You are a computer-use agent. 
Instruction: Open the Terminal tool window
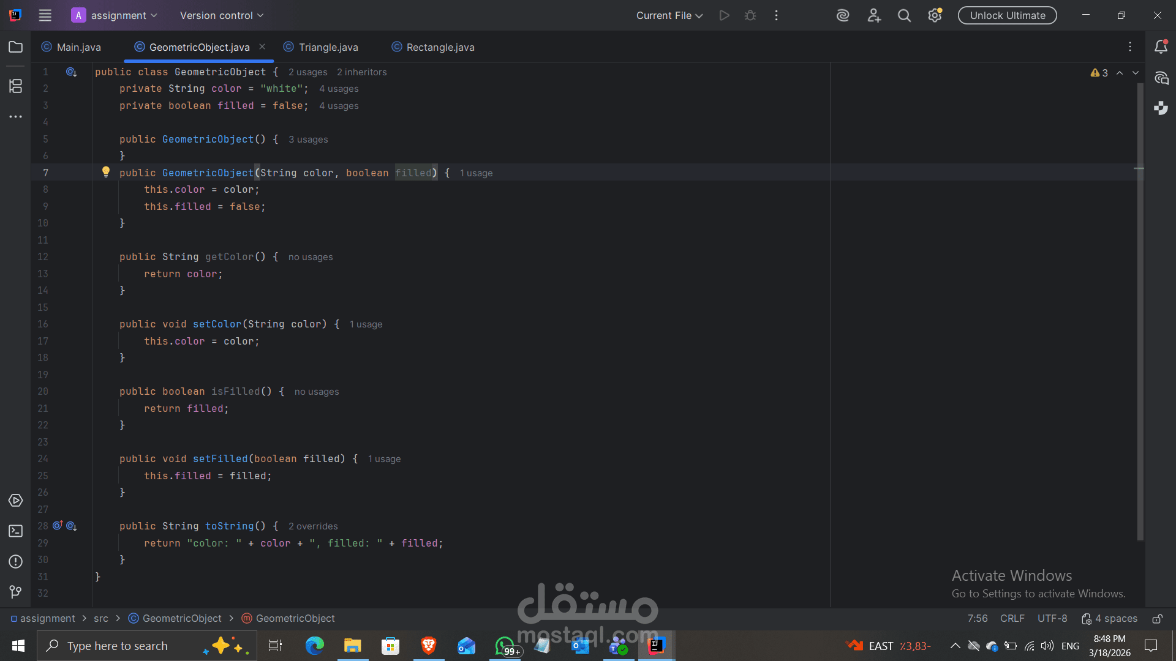pyautogui.click(x=15, y=531)
